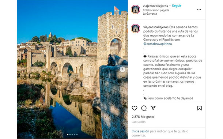Advance to next photo with carousel arrow
223x139 pixels.
point(122,69)
